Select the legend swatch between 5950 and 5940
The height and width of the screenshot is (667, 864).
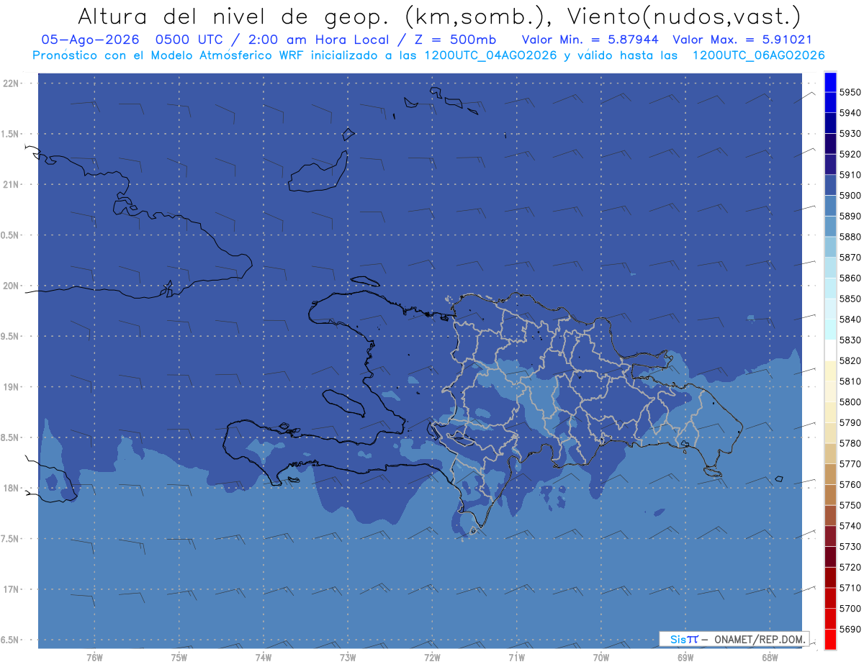[x=830, y=103]
